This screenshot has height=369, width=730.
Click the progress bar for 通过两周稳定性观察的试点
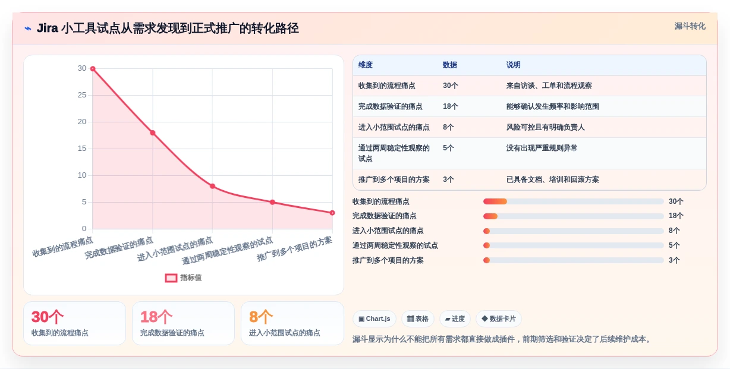pyautogui.click(x=574, y=245)
